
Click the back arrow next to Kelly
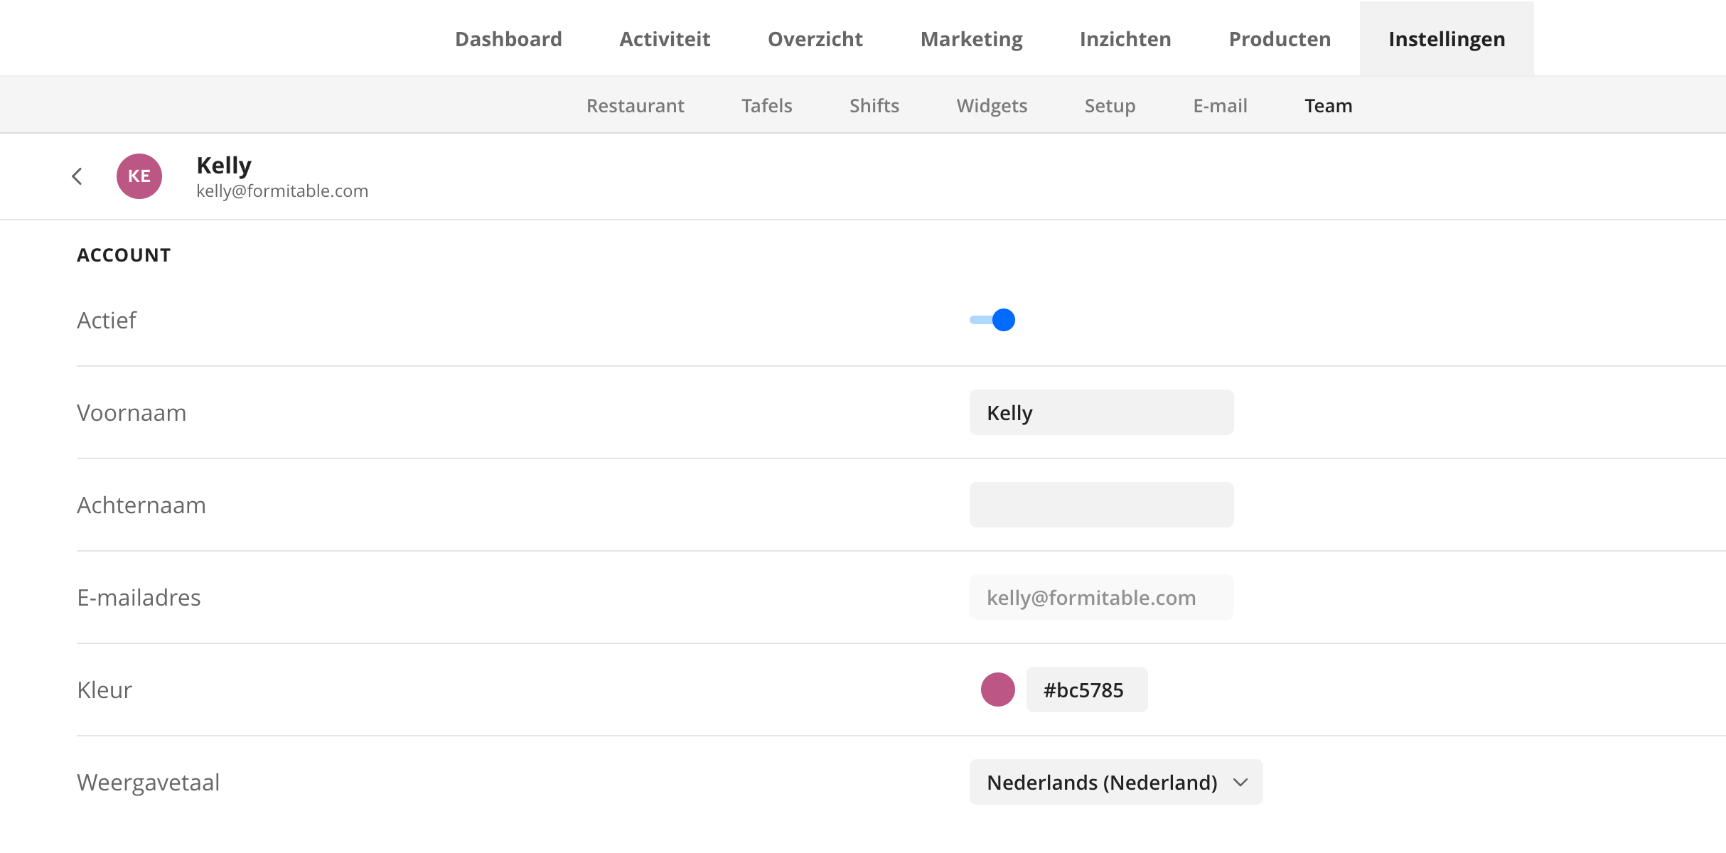click(77, 176)
